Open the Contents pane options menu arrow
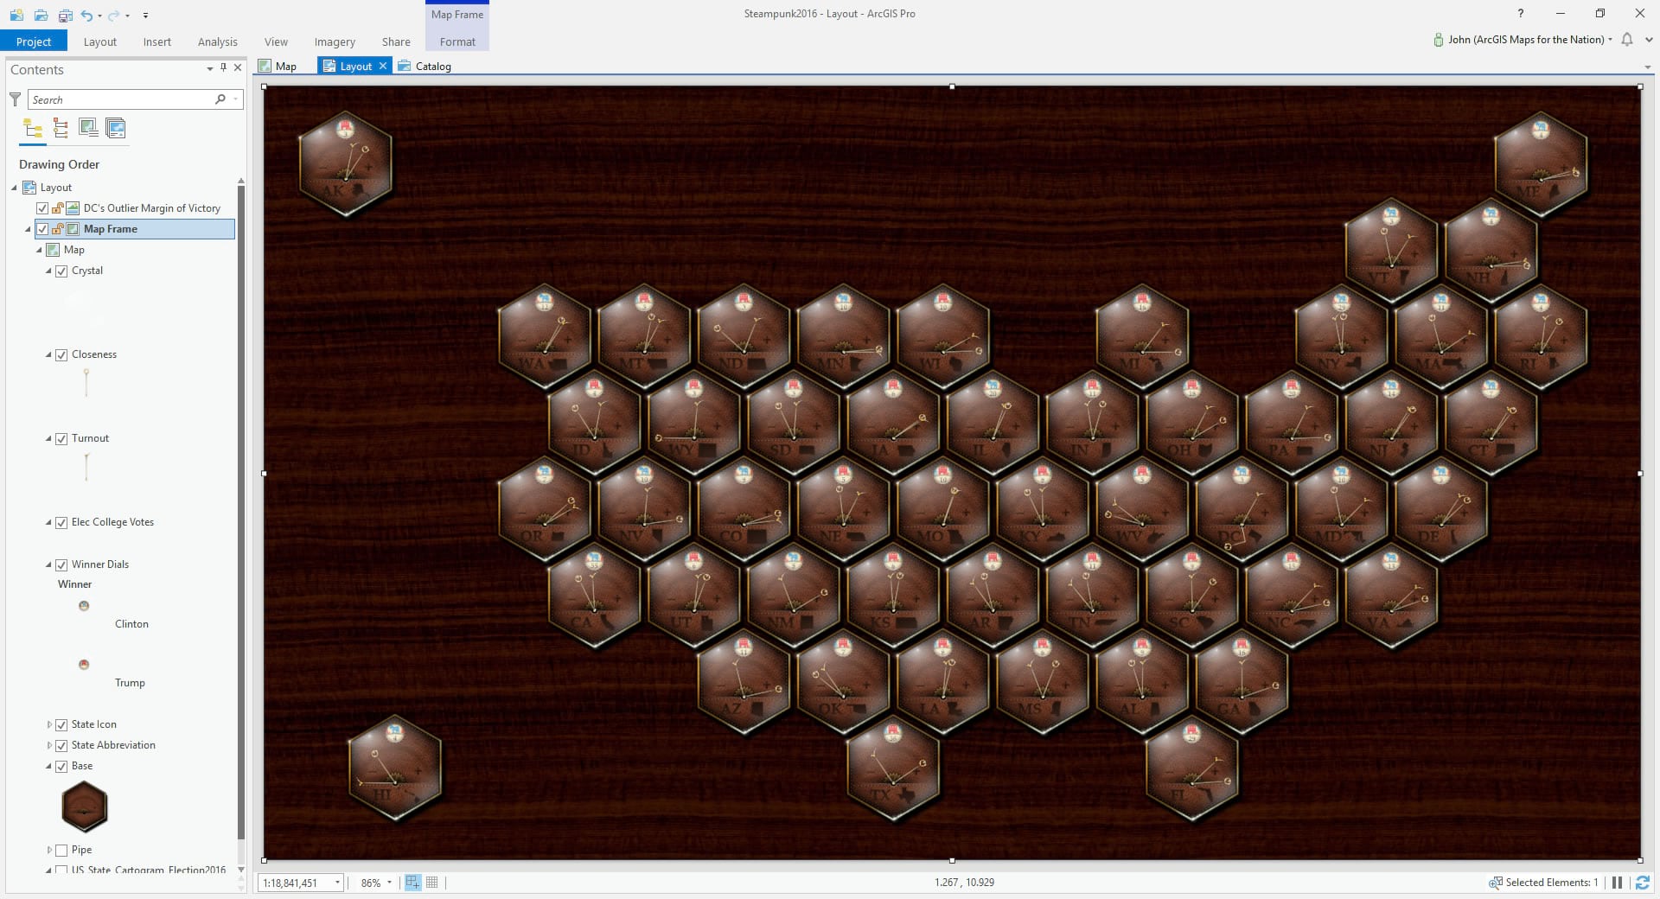 210,68
